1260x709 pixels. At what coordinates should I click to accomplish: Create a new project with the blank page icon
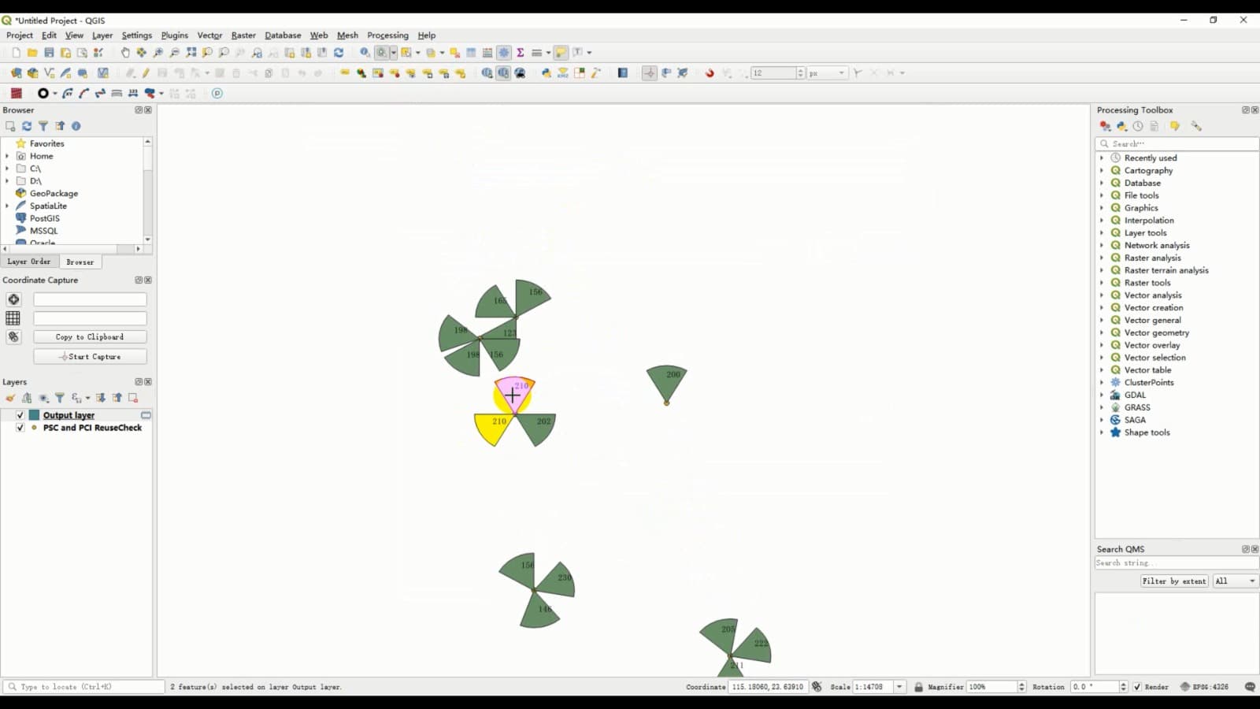click(x=16, y=53)
